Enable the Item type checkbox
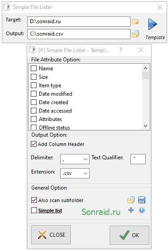Image resolution: width=168 pixels, height=251 pixels. 34,85
